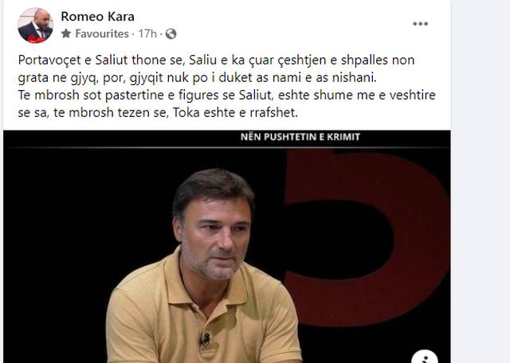
Task: Click the post line ending 'Toka eshte e rrafshet.'
Action: 158,113
